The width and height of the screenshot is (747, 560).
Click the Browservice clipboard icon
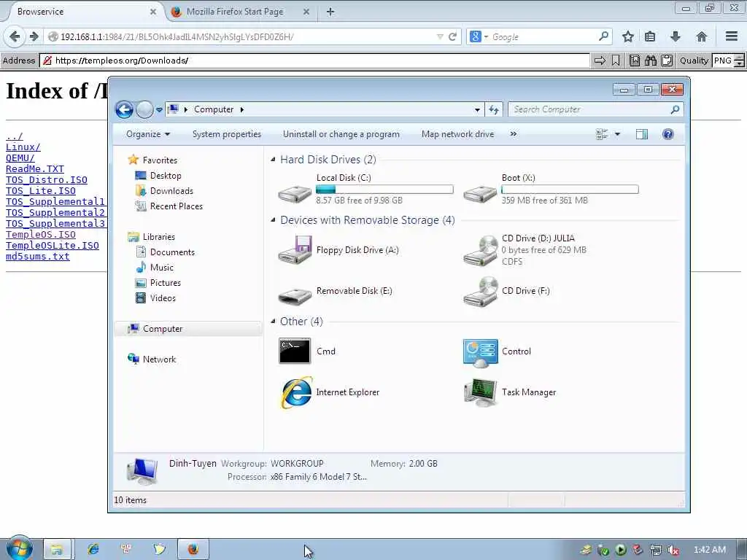[667, 61]
